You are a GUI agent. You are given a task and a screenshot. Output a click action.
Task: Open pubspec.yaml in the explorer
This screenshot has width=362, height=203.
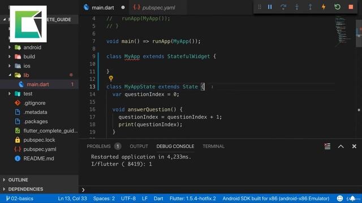[x=39, y=149]
